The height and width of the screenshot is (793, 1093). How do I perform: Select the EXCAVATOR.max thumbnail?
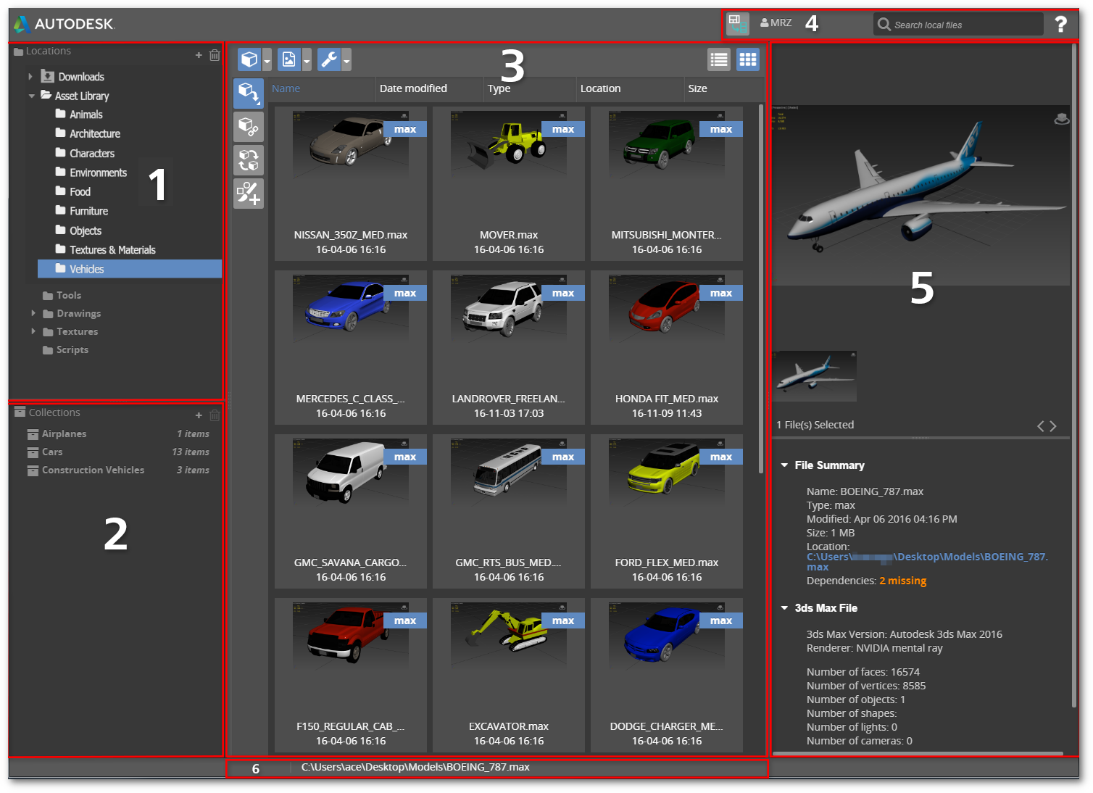[x=509, y=675]
